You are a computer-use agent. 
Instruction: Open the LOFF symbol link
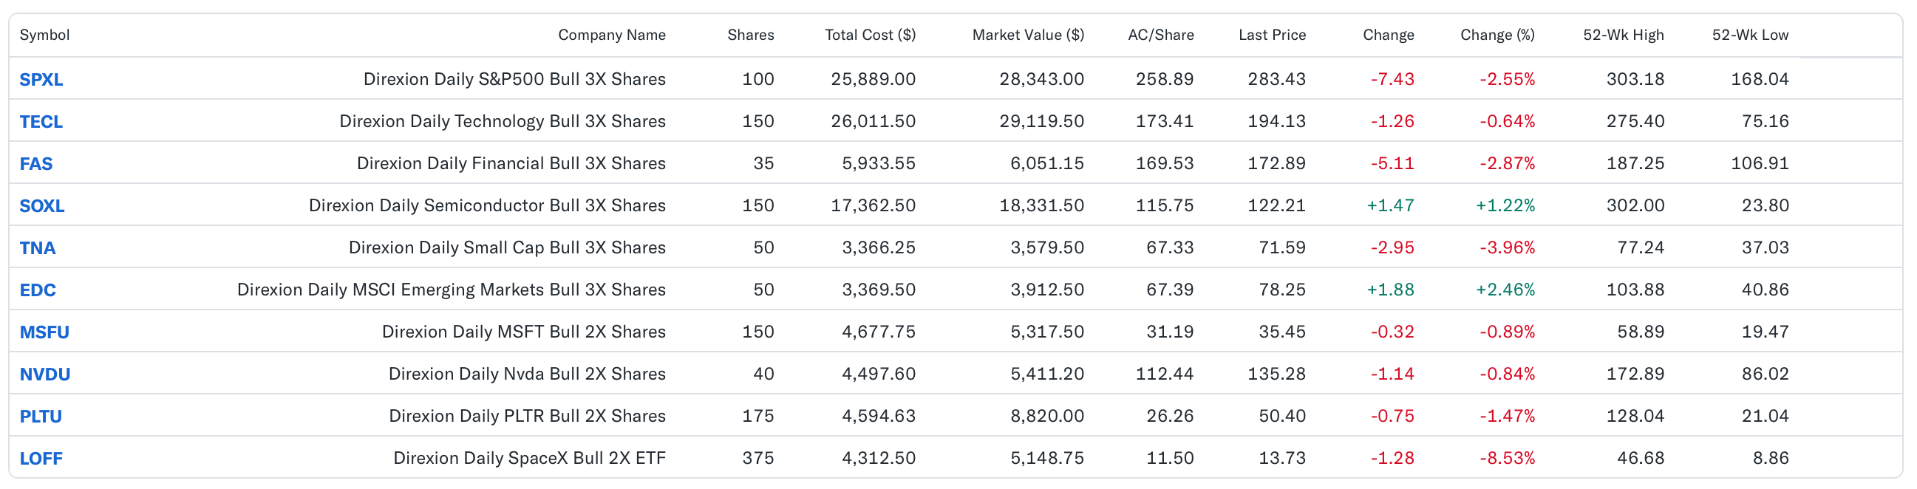41,459
